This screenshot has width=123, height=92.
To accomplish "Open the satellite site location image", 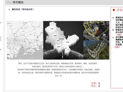I will (96, 31).
